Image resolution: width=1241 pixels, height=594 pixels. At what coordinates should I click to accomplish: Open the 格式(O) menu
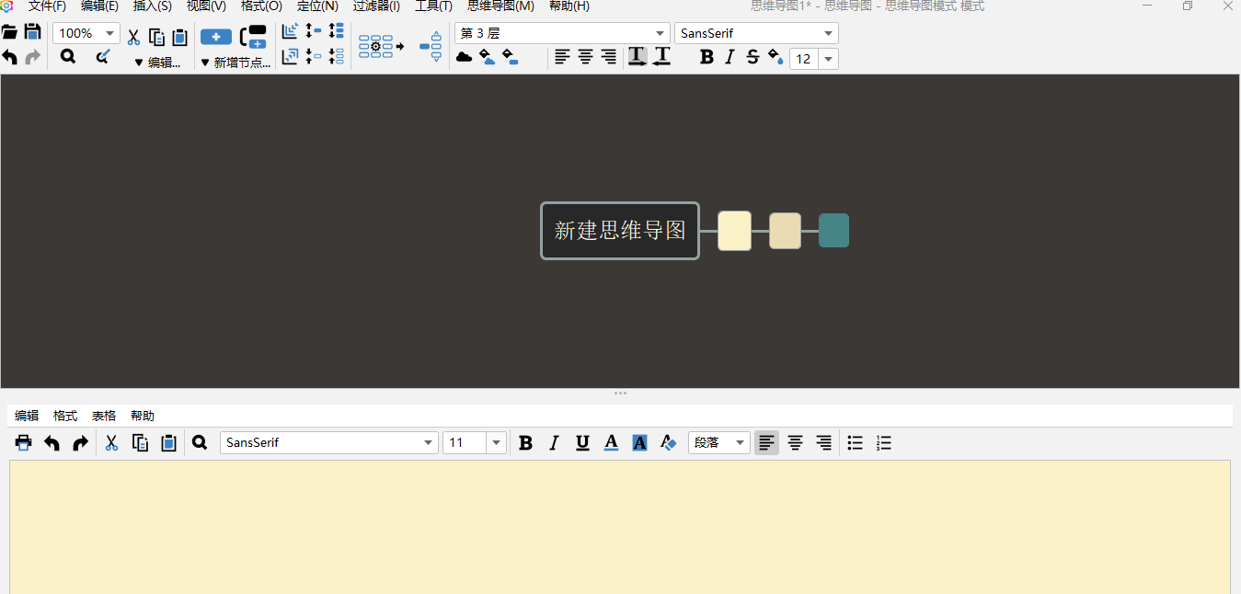pos(261,6)
